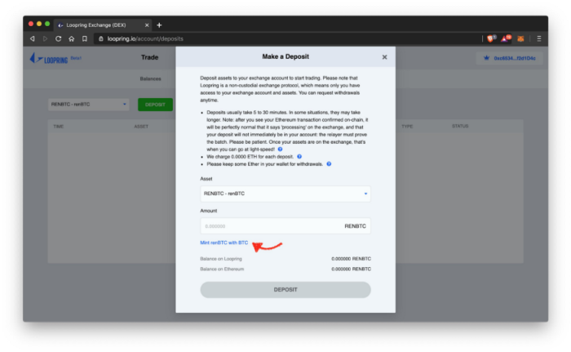
Task: Click the macOS green maximize button
Action: tap(47, 24)
